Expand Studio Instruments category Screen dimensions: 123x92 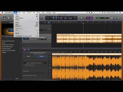tap(12, 47)
